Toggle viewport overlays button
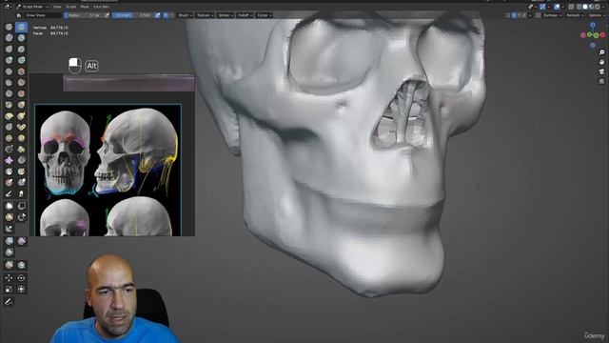This screenshot has width=609, height=343. click(558, 7)
